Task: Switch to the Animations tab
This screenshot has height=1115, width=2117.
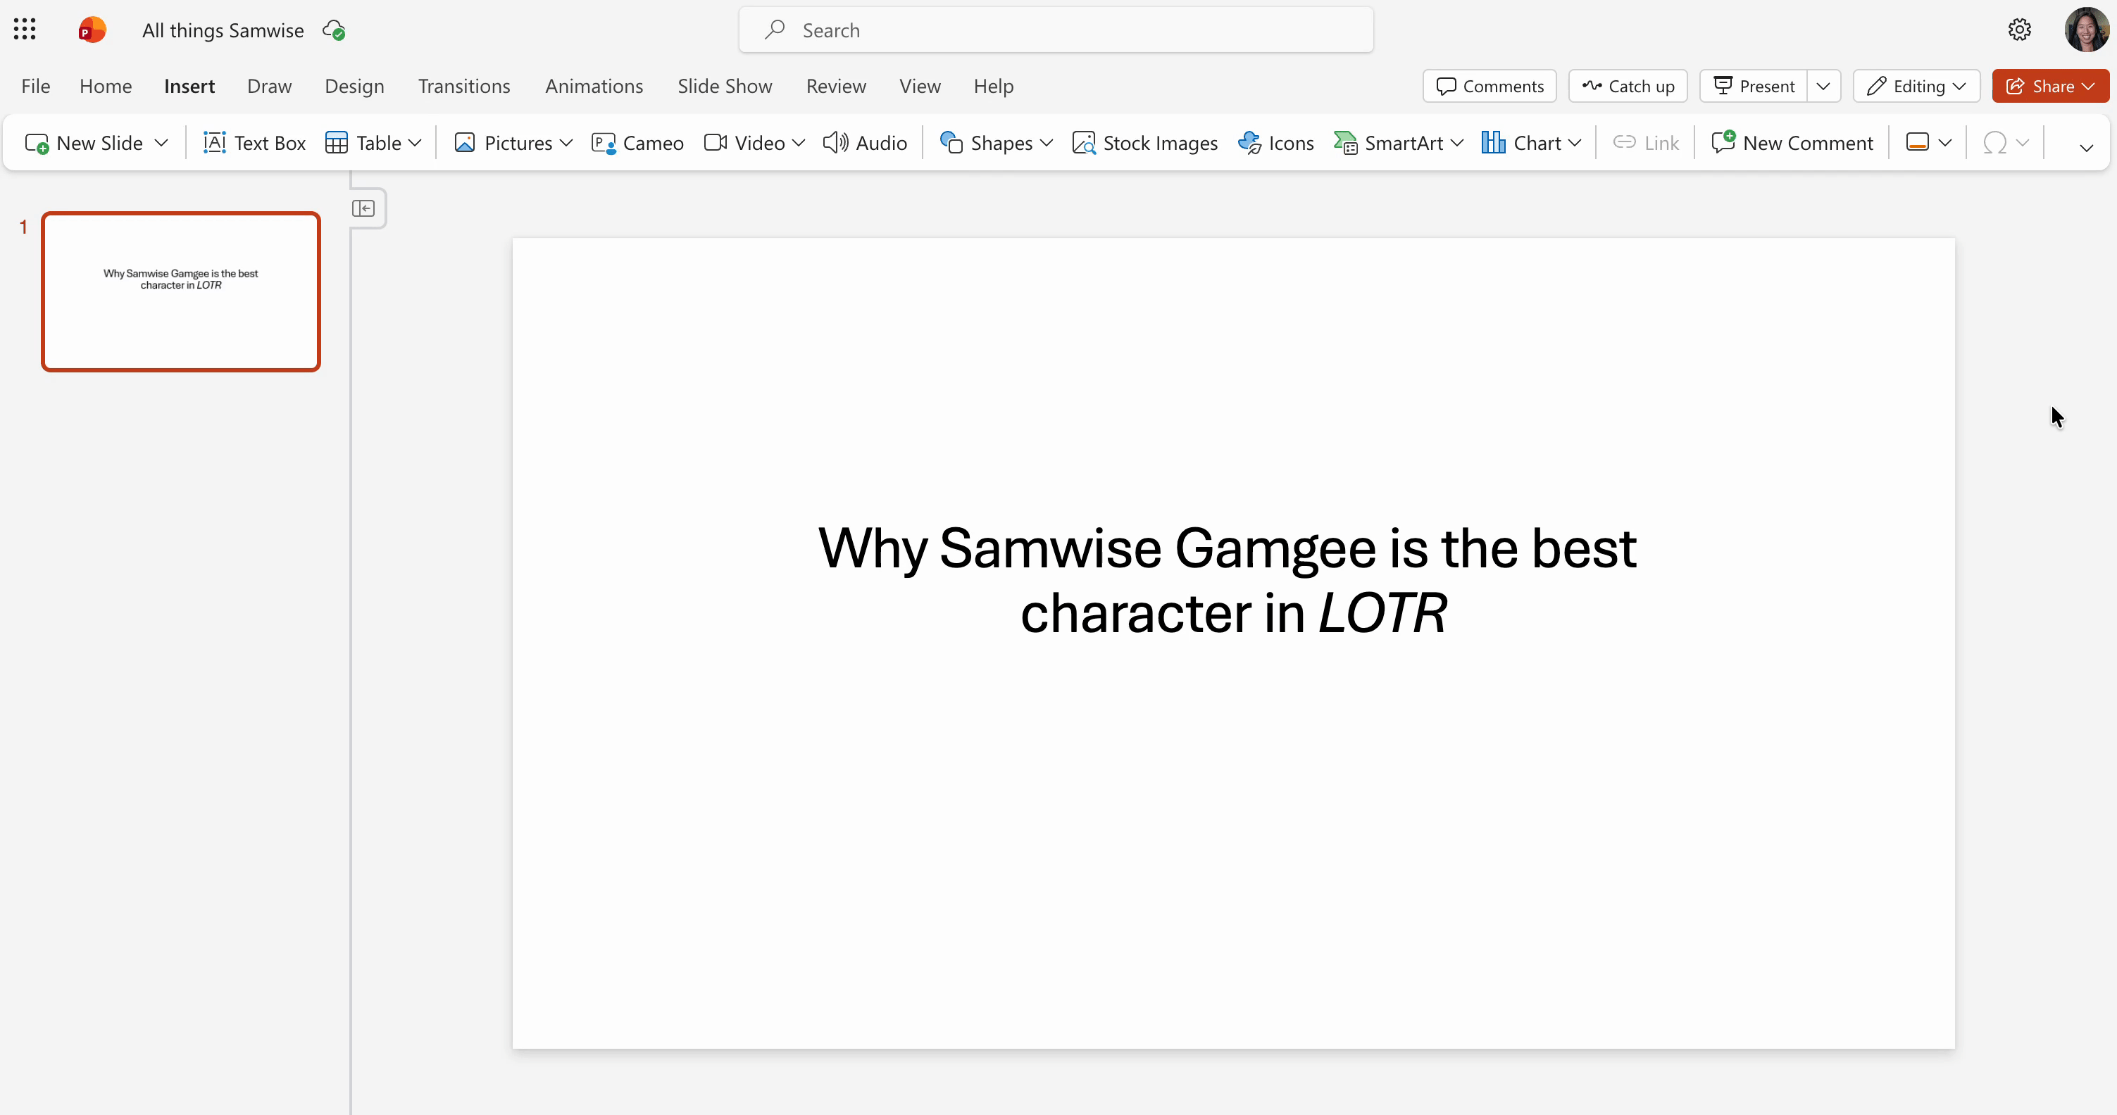Action: tap(594, 87)
